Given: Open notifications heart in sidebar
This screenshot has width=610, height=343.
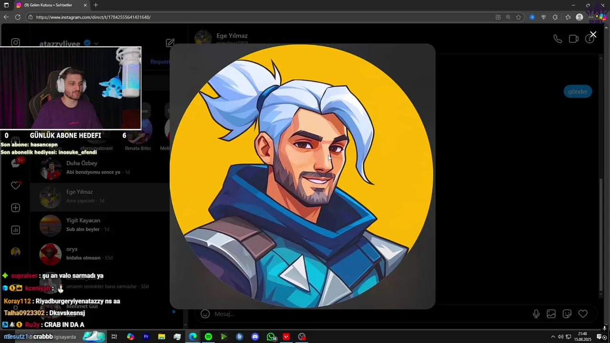Looking at the screenshot, I should (16, 185).
